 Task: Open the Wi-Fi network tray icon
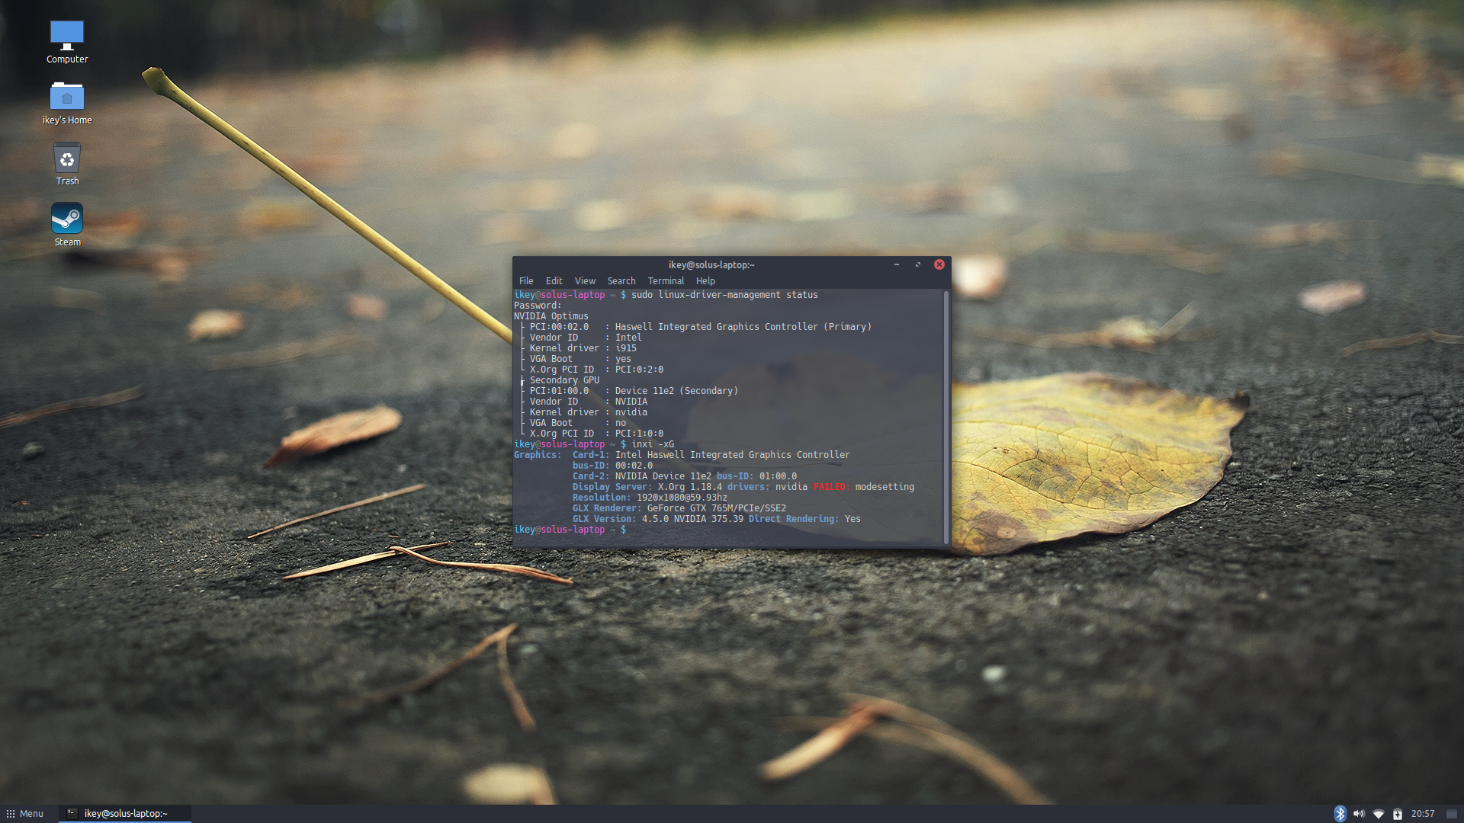pyautogui.click(x=1379, y=814)
